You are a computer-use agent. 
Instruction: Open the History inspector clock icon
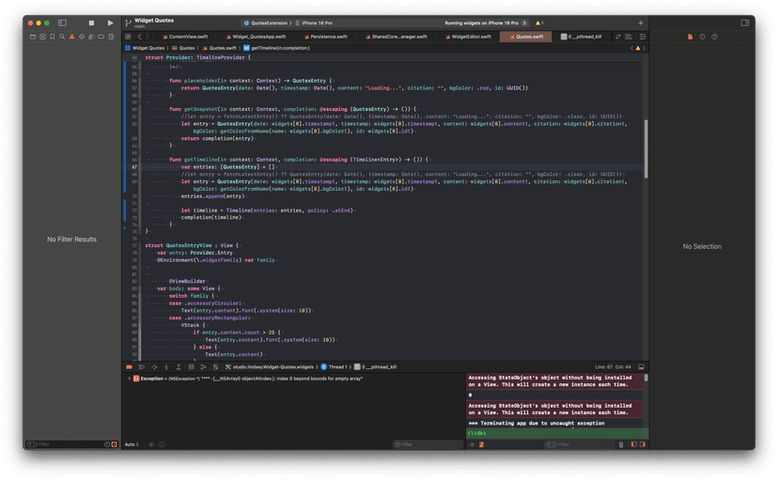pos(701,37)
